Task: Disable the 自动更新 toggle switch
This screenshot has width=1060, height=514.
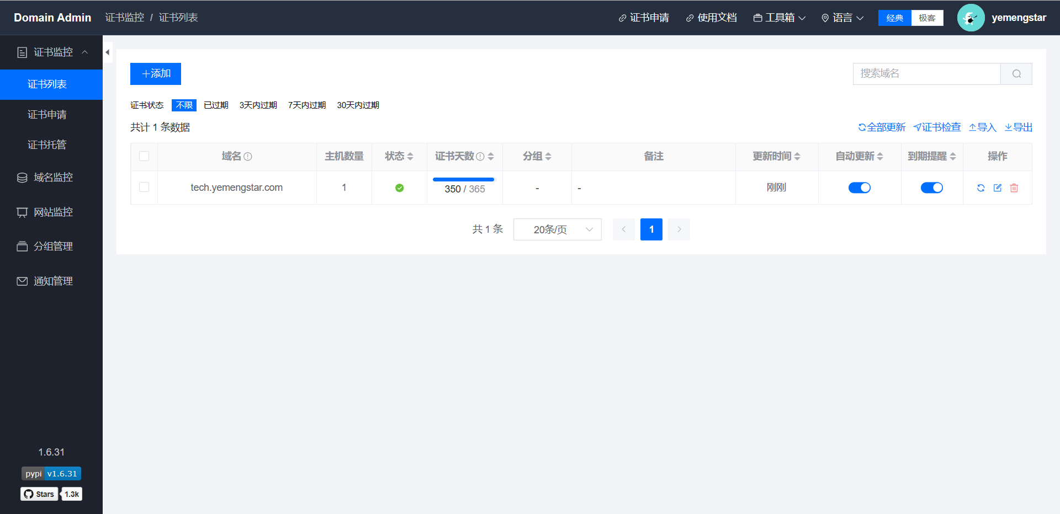Action: tap(859, 188)
